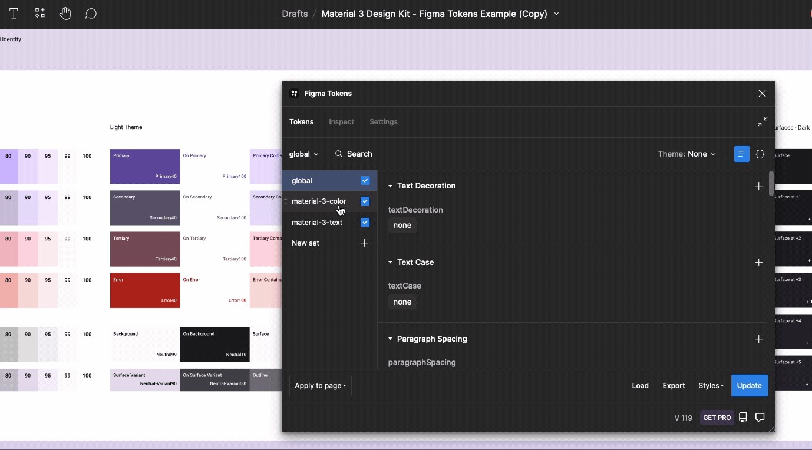812x450 pixels.
Task: Open the Theme: None dropdown
Action: pyautogui.click(x=687, y=154)
